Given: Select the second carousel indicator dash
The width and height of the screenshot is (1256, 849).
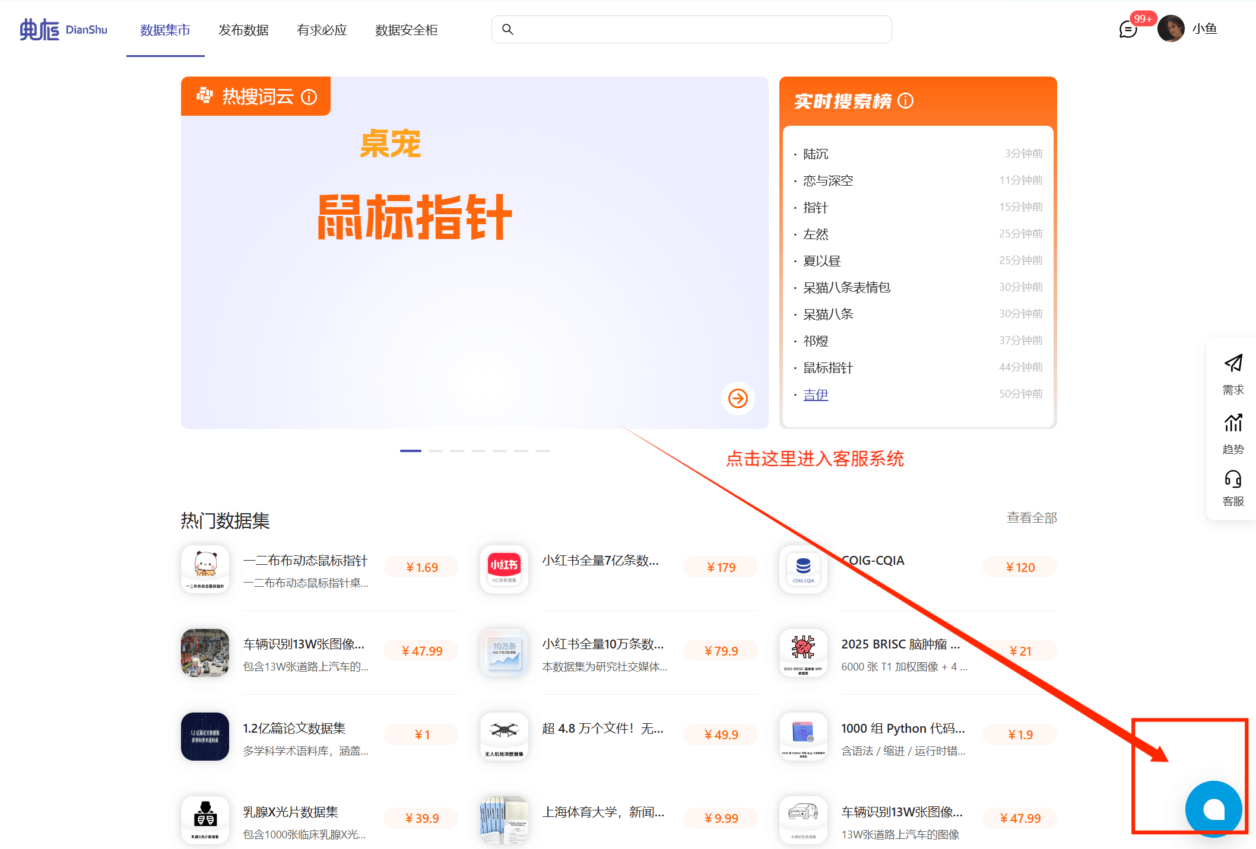Looking at the screenshot, I should pyautogui.click(x=436, y=451).
